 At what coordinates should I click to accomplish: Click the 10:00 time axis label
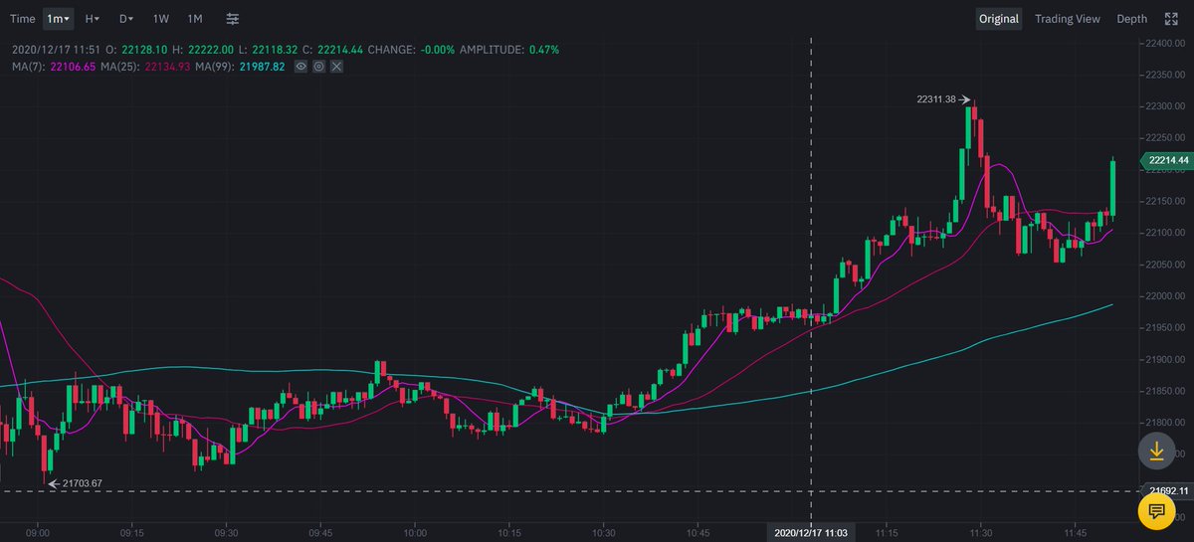point(415,533)
